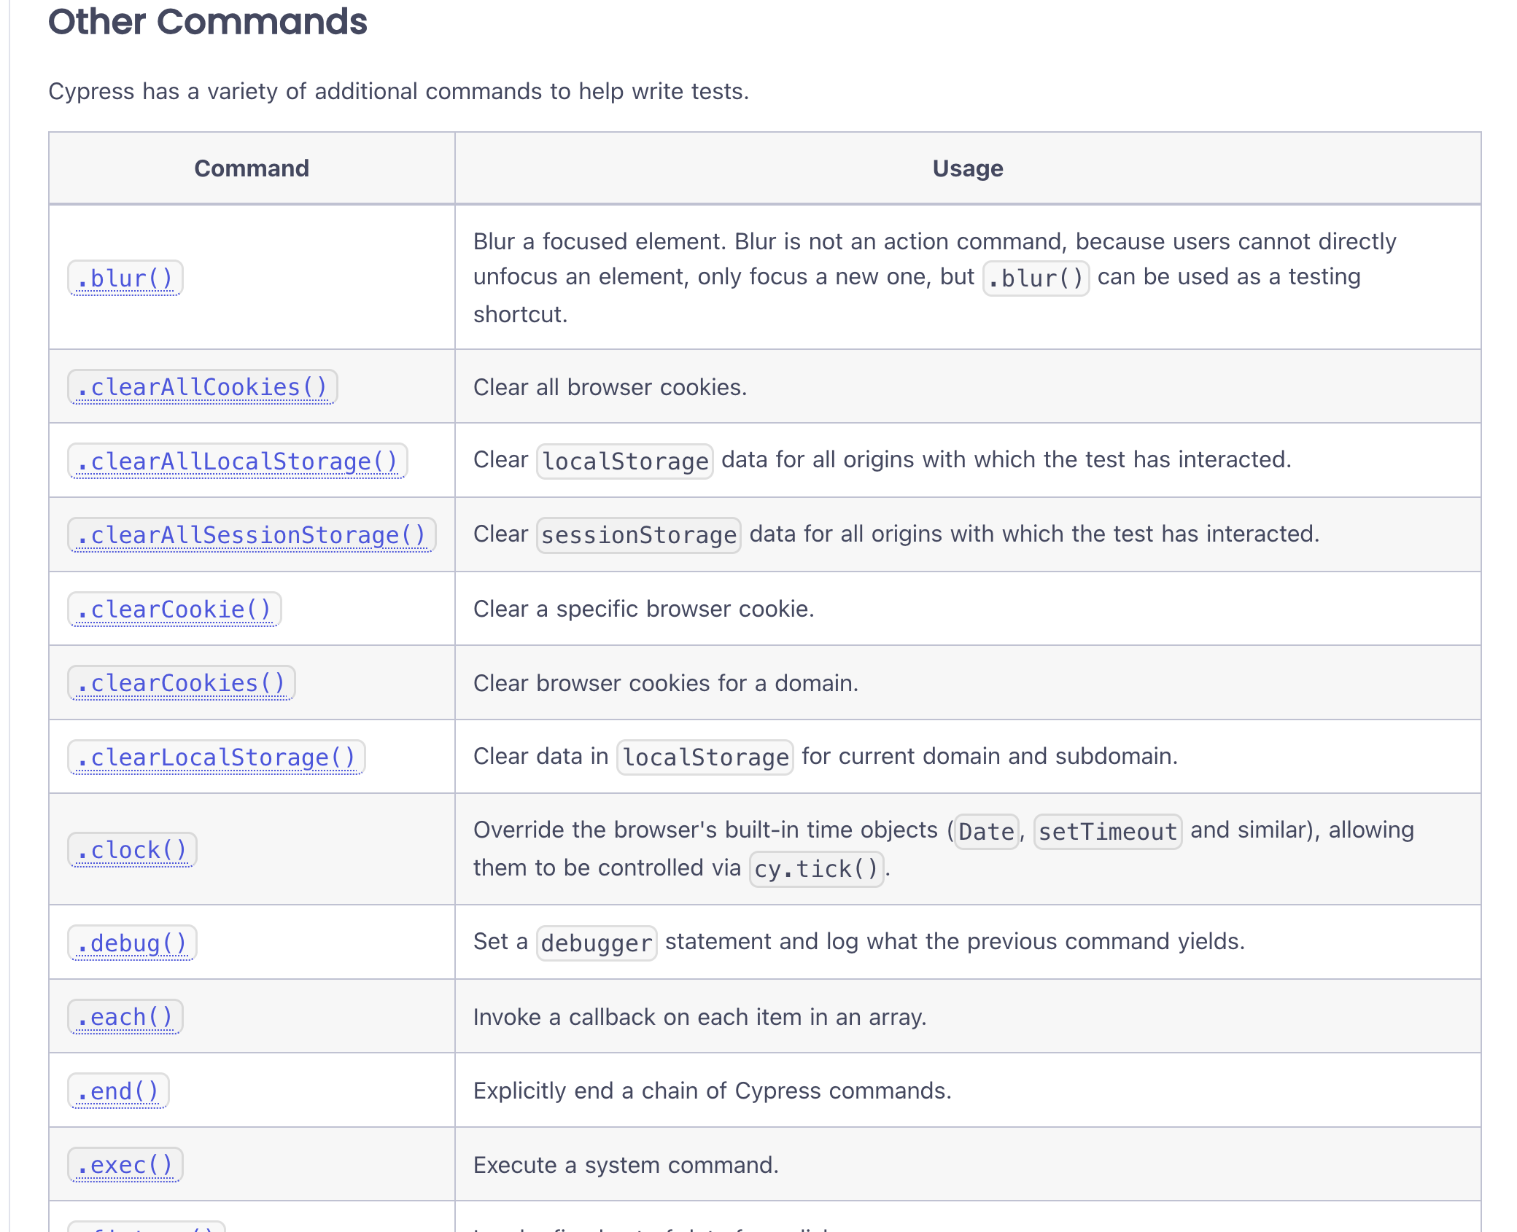Click the cy.tick() inline code snippet
The height and width of the screenshot is (1232, 1517).
click(x=816, y=869)
